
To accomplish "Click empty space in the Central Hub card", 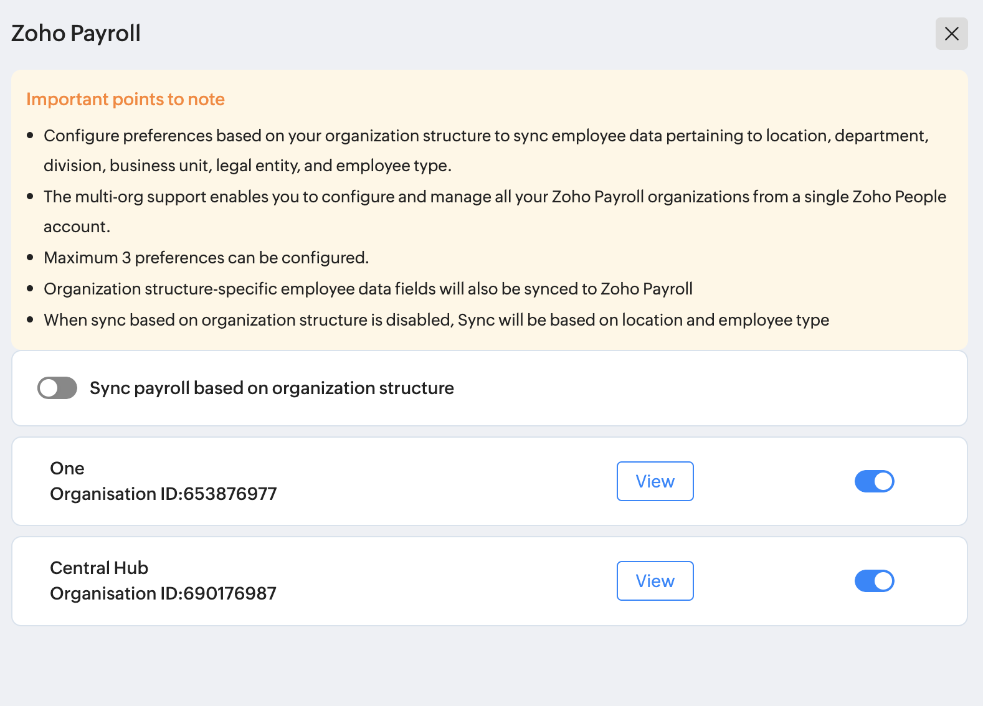I will click(436, 581).
